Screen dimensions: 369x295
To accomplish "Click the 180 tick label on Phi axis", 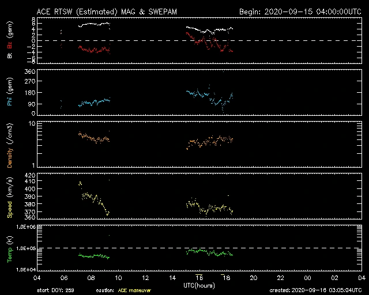I will [29, 92].
